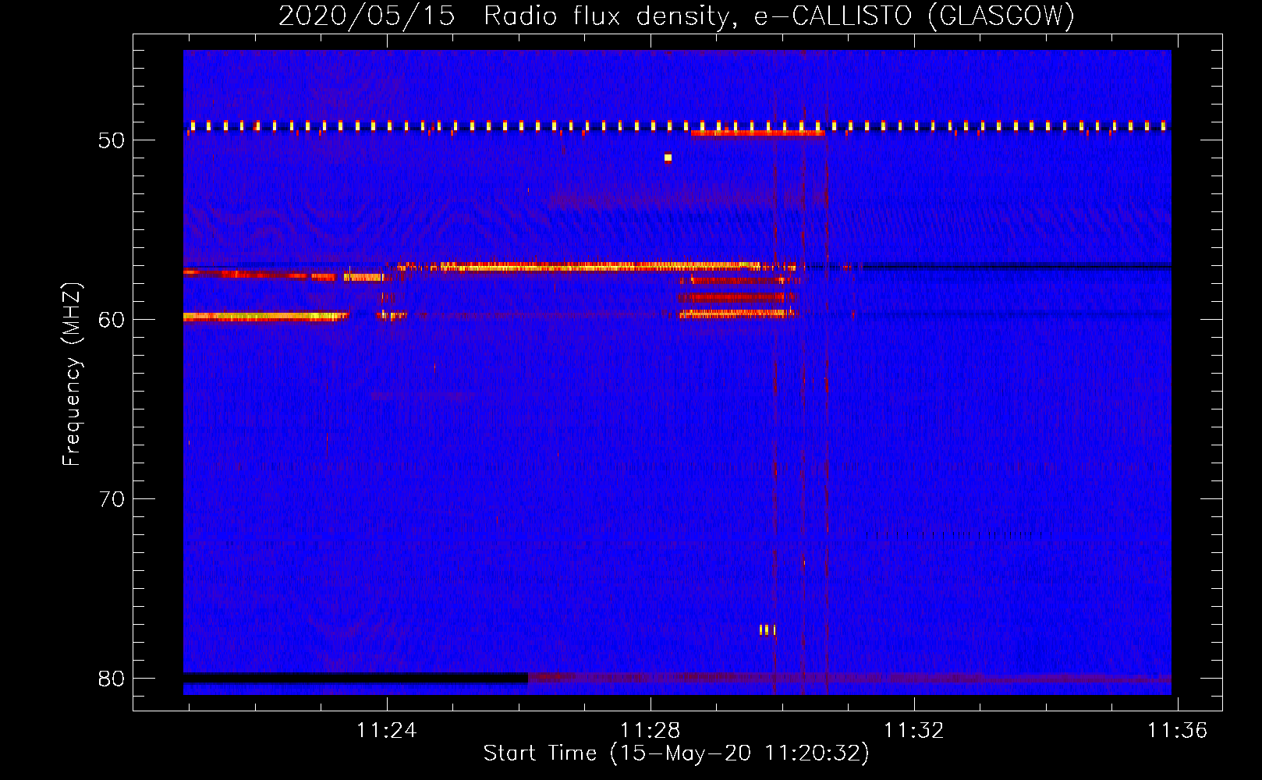1262x780 pixels.
Task: Click the 11:32 time tick label
Action: [x=913, y=731]
